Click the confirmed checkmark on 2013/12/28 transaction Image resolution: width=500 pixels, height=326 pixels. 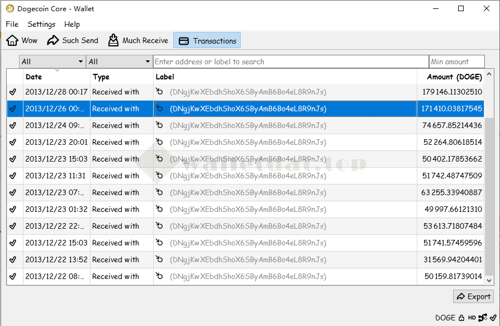coord(13,92)
